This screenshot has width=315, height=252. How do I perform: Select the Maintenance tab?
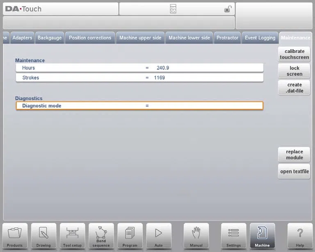pyautogui.click(x=295, y=38)
